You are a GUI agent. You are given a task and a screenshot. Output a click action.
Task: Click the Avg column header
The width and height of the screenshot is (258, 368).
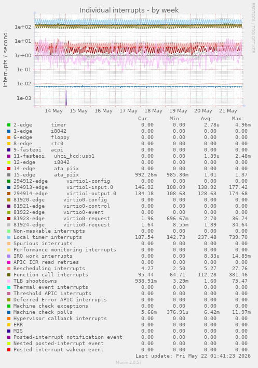tap(207, 119)
